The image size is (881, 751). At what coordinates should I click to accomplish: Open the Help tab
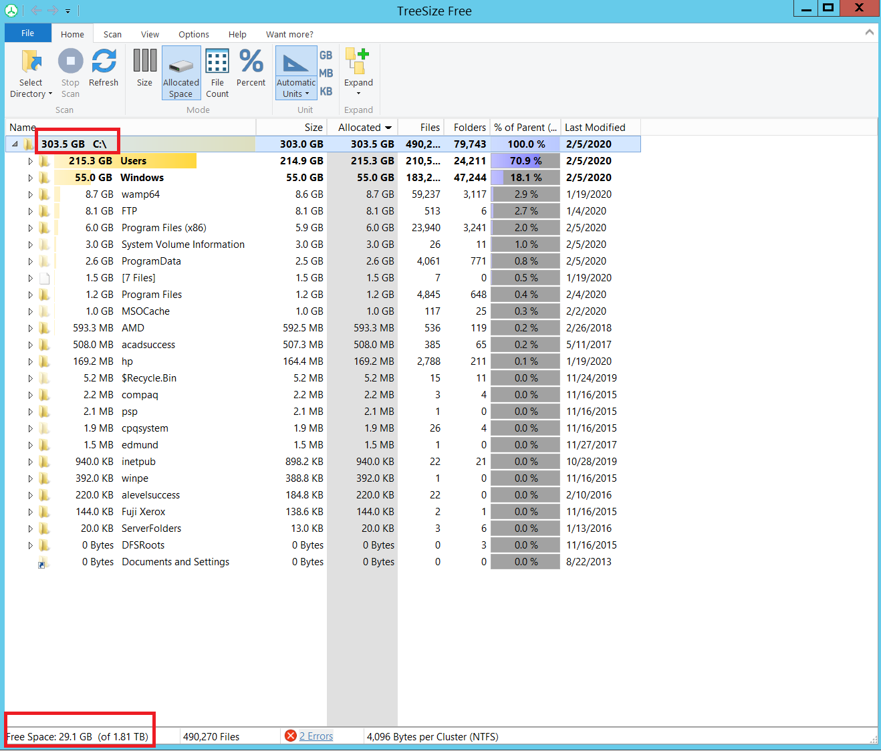coord(237,34)
